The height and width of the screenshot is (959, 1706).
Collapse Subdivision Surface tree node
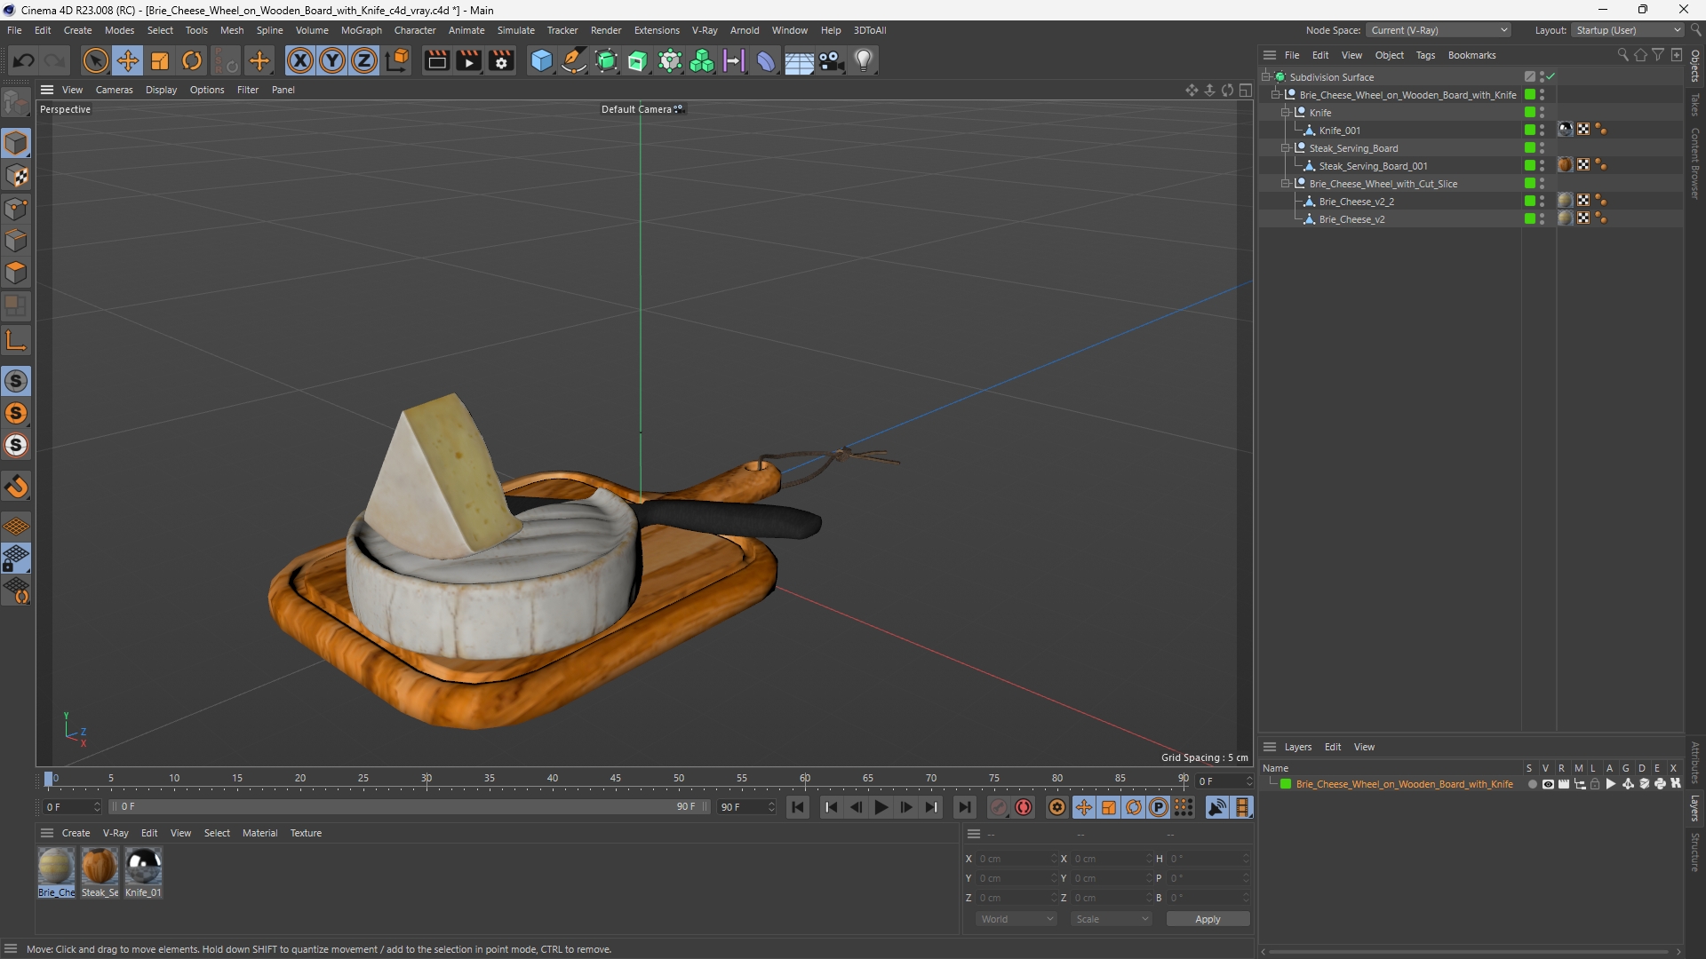click(x=1265, y=77)
